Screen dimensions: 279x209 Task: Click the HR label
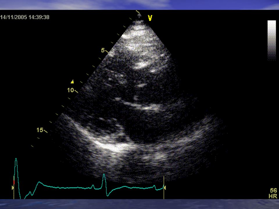[273, 196]
